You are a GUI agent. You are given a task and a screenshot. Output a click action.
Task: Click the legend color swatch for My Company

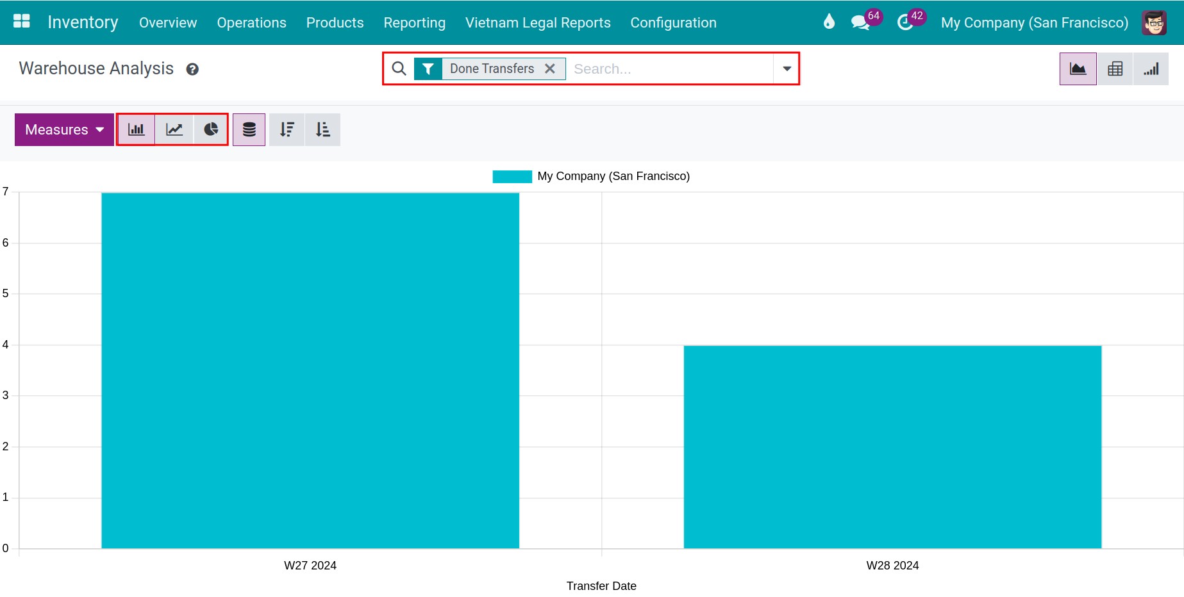512,177
